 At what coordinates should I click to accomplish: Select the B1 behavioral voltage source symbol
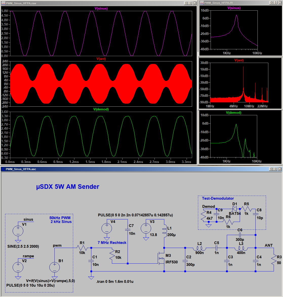coord(54,267)
